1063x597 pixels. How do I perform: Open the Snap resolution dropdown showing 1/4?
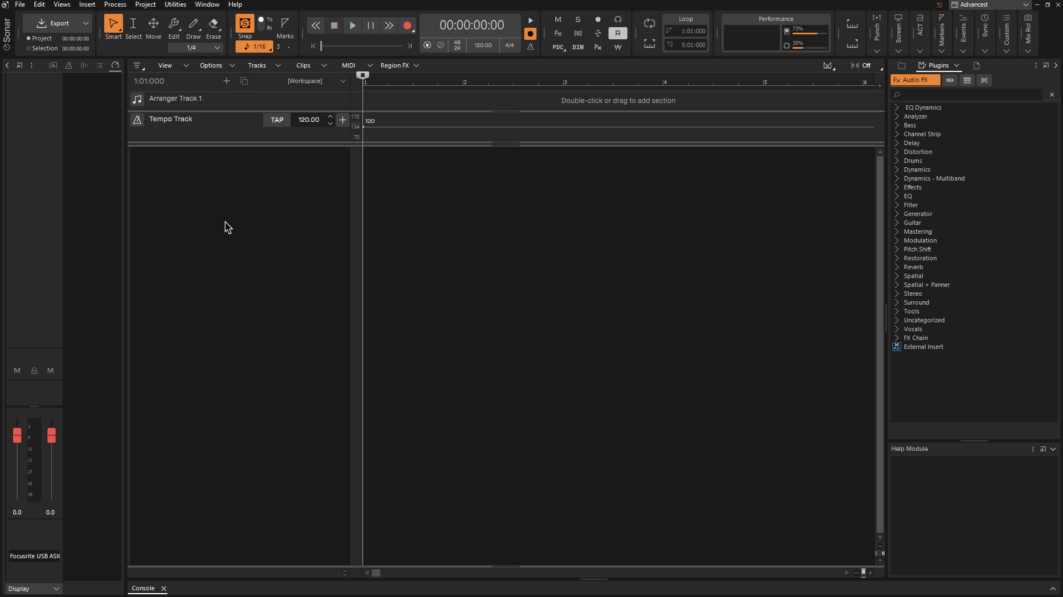pos(217,48)
